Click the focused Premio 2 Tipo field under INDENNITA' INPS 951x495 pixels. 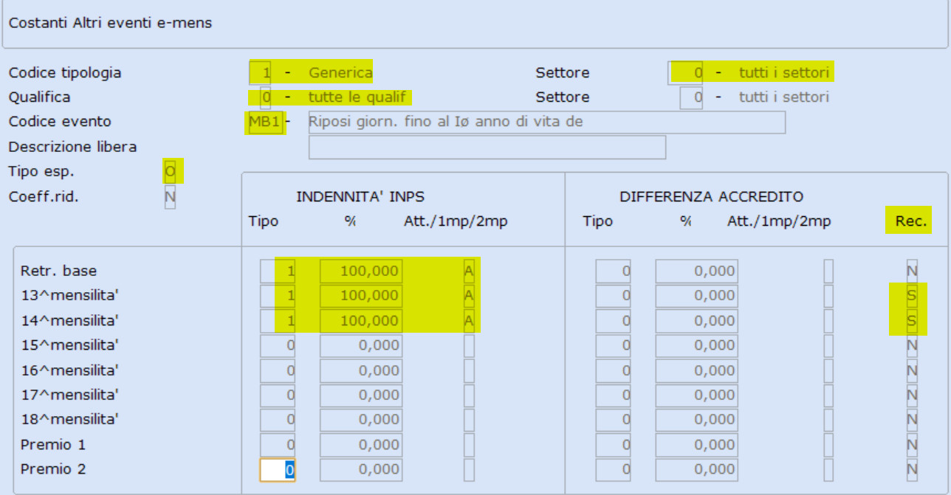point(278,470)
